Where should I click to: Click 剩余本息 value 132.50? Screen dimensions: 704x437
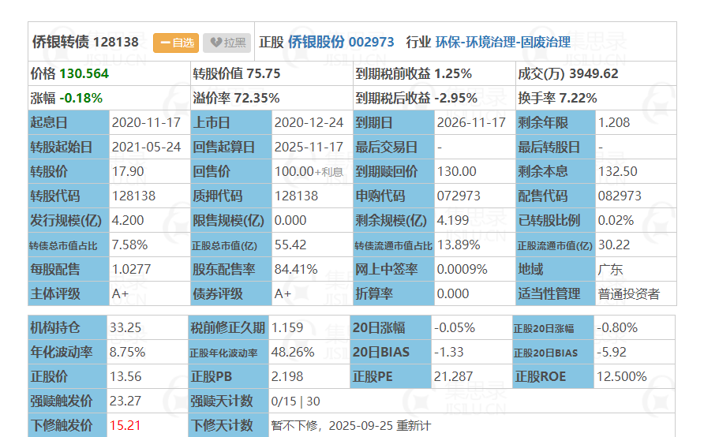617,171
